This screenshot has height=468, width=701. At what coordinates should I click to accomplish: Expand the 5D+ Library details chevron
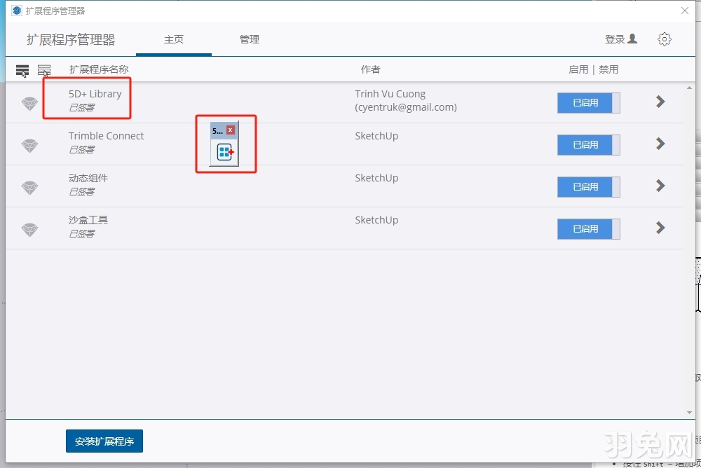[x=660, y=102]
